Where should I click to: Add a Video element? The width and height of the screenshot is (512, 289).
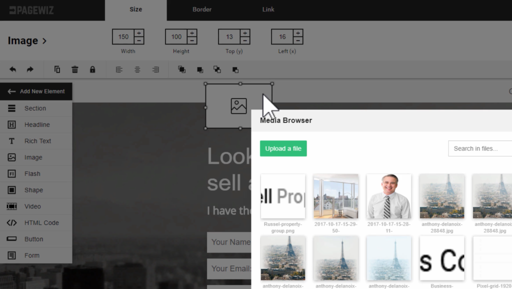coord(36,206)
